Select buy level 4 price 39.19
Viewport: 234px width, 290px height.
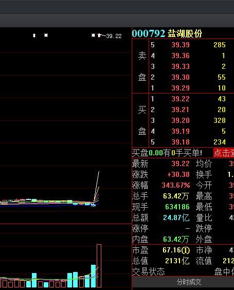point(181,131)
